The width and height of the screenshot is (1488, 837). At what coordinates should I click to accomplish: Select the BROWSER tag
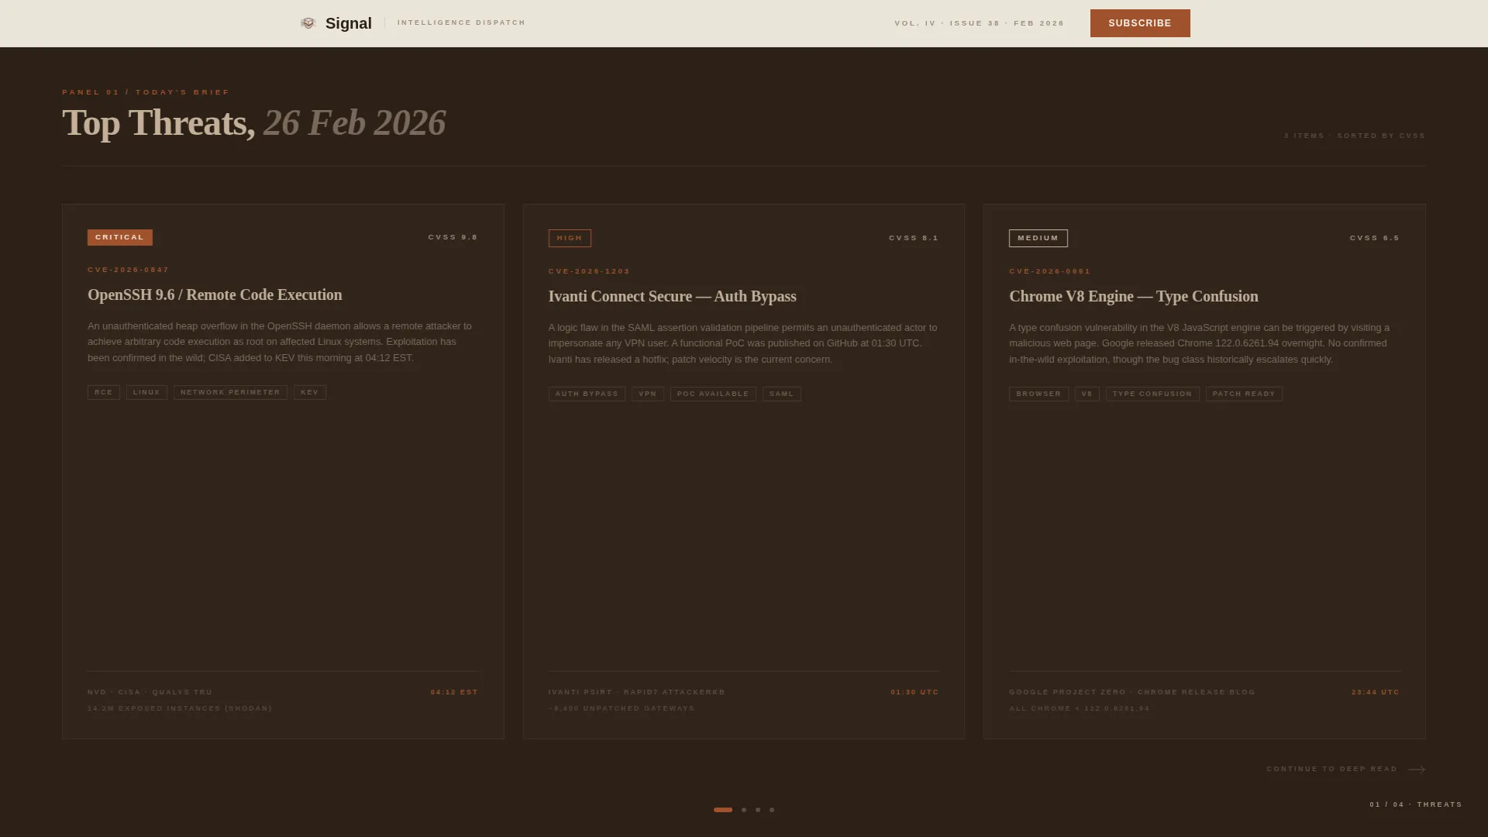[x=1038, y=394]
